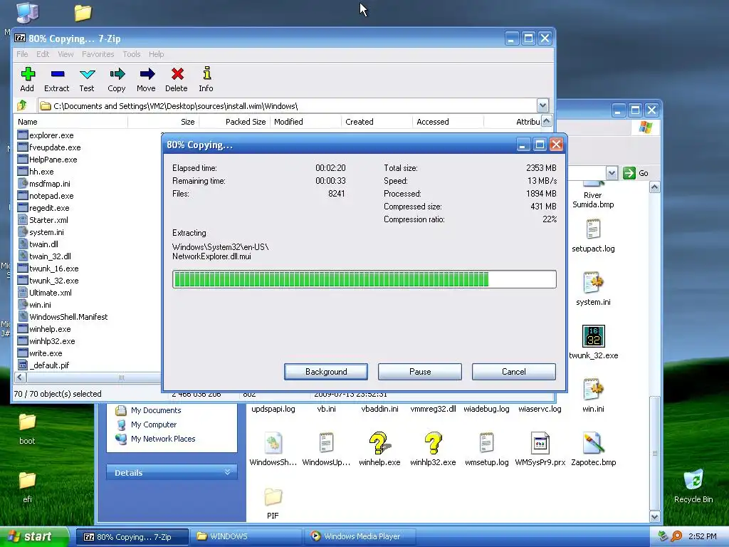Click the Background button
The height and width of the screenshot is (547, 729).
coord(326,372)
